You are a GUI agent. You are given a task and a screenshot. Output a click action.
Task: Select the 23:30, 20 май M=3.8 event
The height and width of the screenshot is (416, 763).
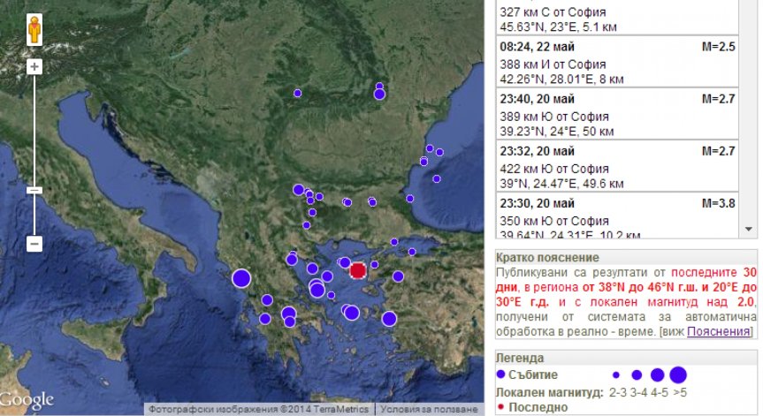[x=617, y=216]
